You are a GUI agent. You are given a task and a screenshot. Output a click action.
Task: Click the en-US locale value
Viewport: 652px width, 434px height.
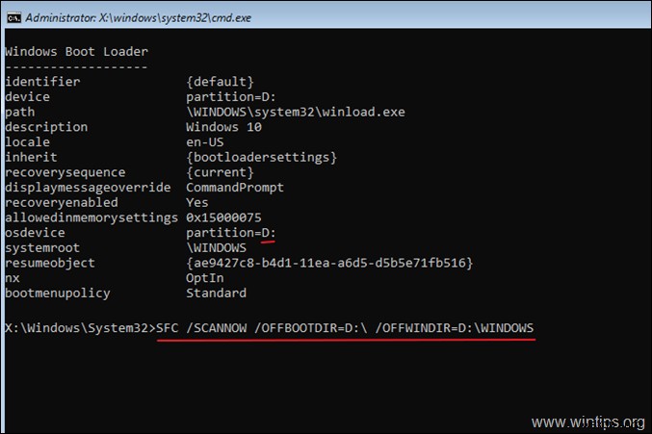click(x=204, y=141)
